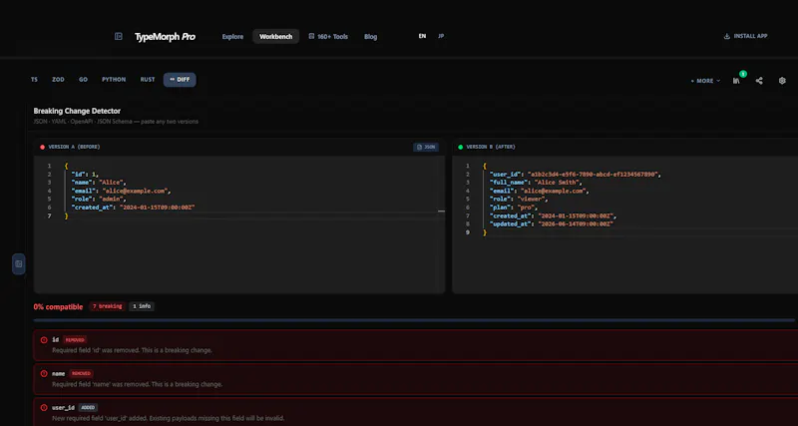Viewport: 798px width, 426px height.
Task: Open the settings gear icon
Action: click(782, 81)
